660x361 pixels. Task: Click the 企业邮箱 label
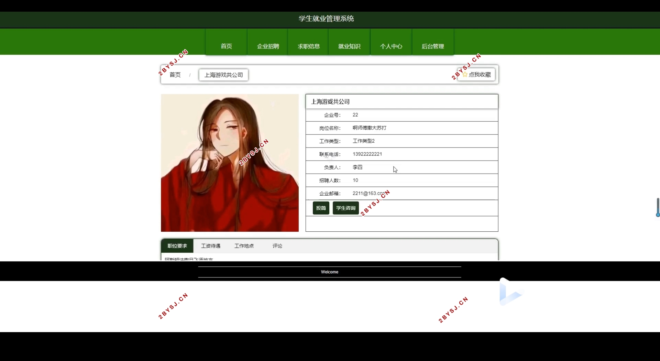[330, 194]
